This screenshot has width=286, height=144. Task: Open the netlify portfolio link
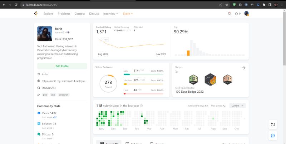click(64, 81)
